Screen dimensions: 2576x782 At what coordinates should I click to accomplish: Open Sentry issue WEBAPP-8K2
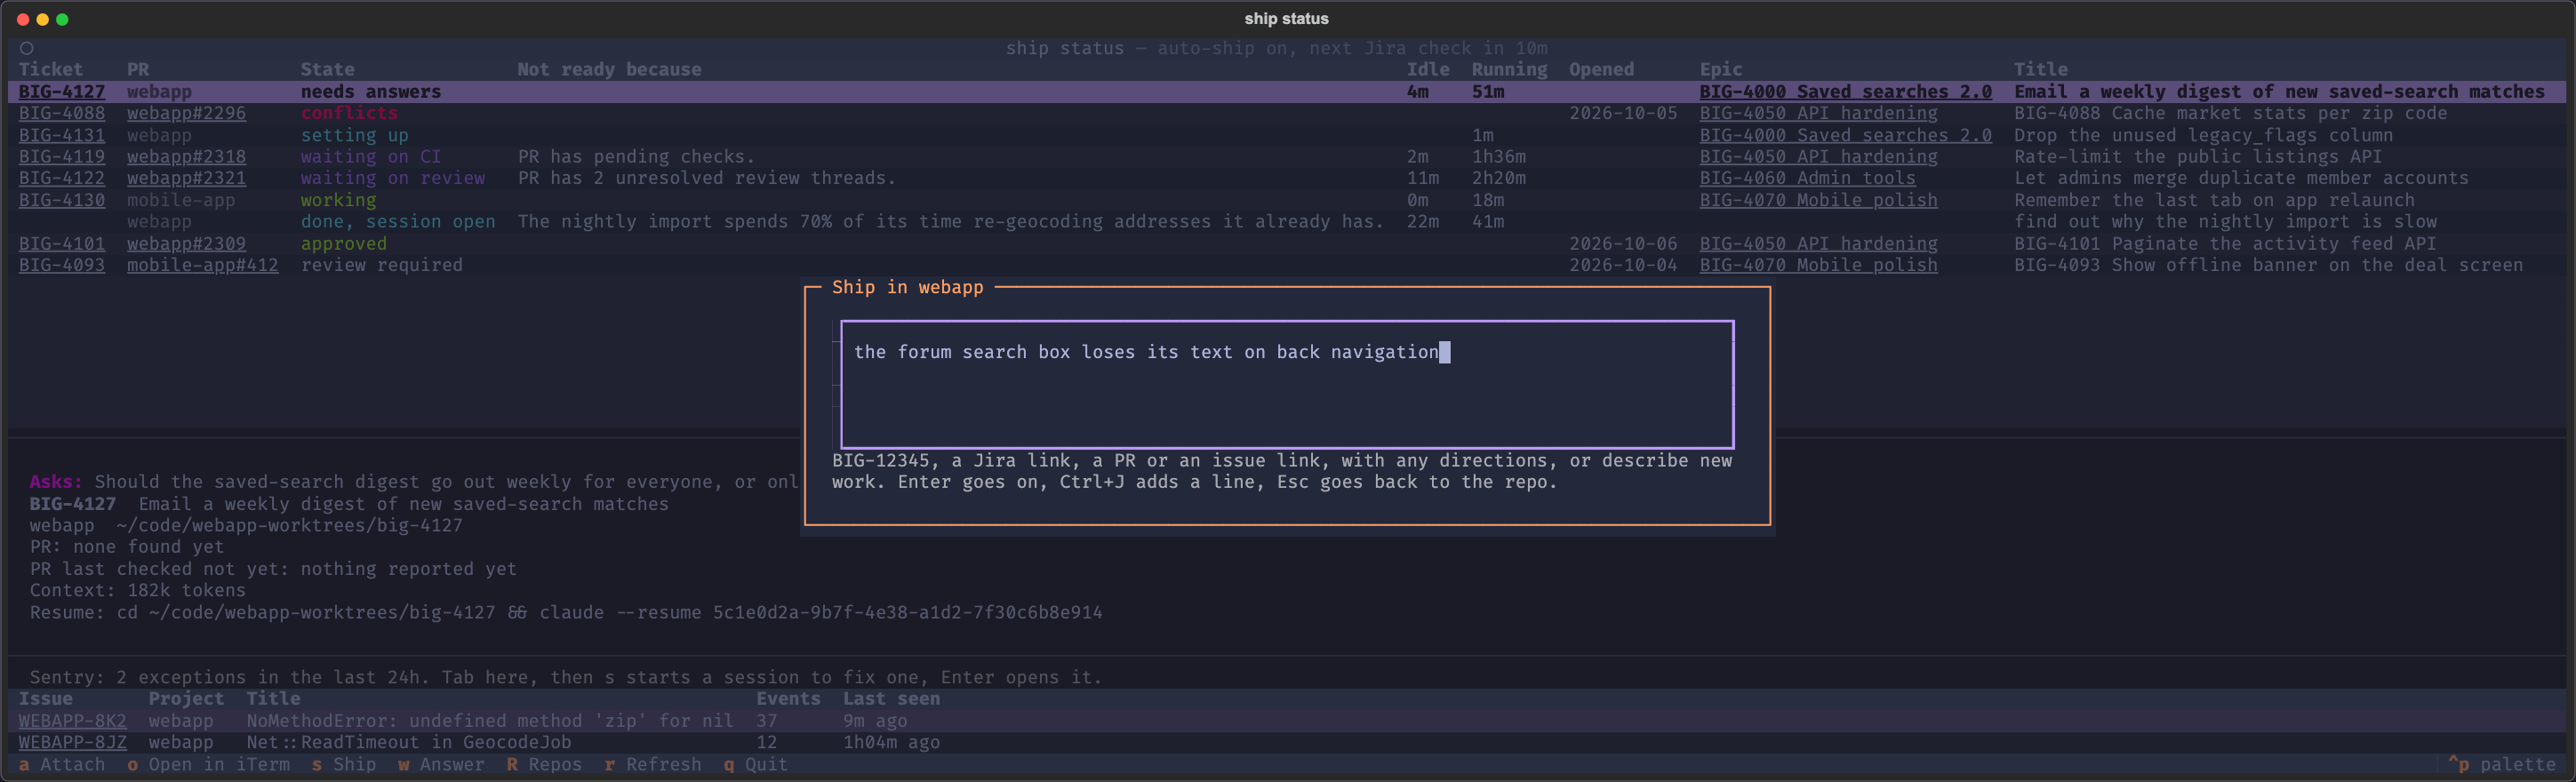coord(73,721)
